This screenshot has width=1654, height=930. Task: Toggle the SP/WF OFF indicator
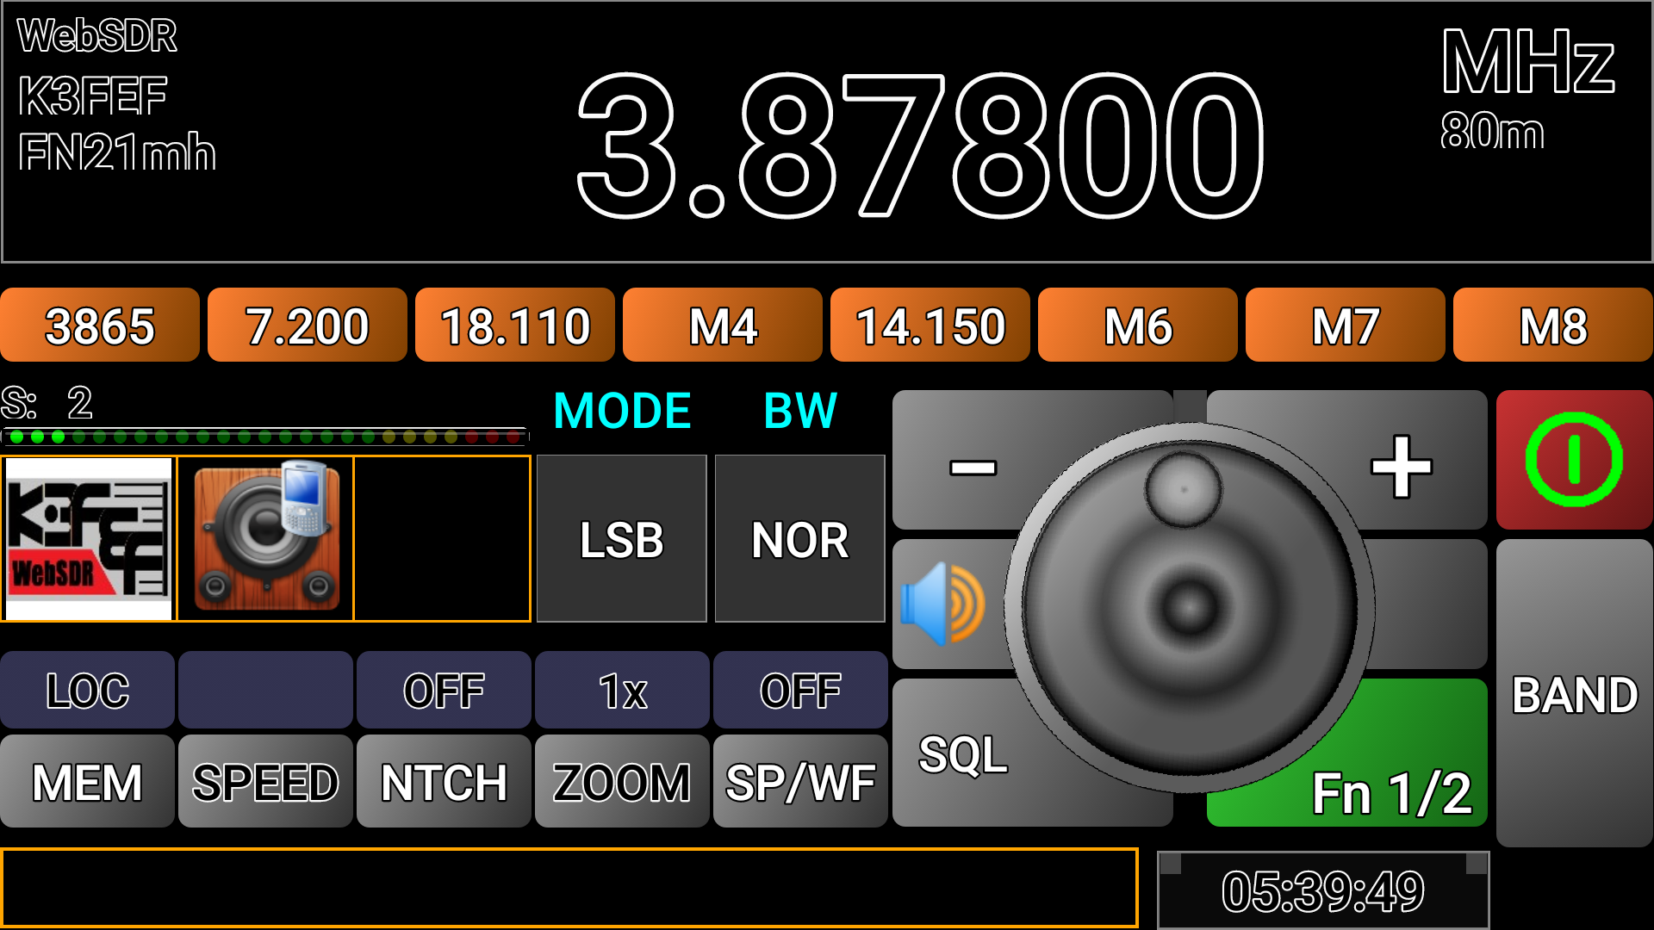[799, 691]
